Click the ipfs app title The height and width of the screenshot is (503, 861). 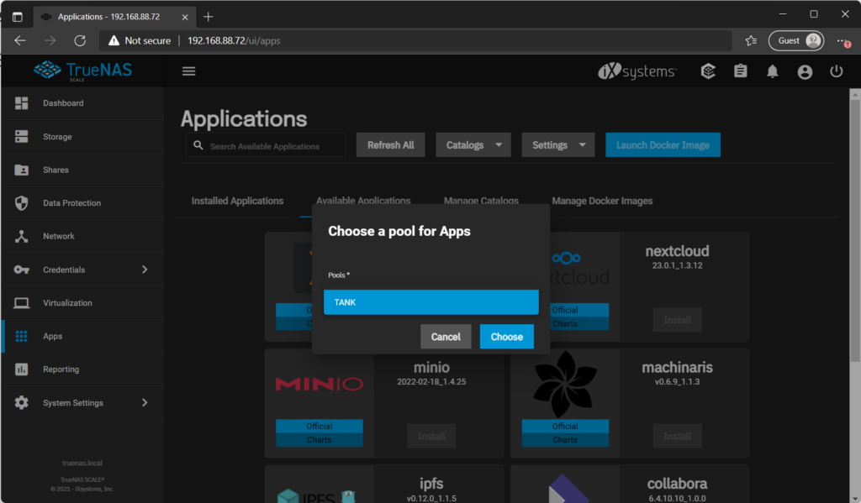click(x=431, y=484)
